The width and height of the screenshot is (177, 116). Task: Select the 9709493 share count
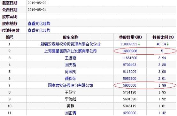tap(130, 65)
